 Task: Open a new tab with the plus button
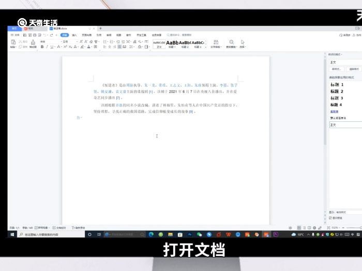coord(100,28)
